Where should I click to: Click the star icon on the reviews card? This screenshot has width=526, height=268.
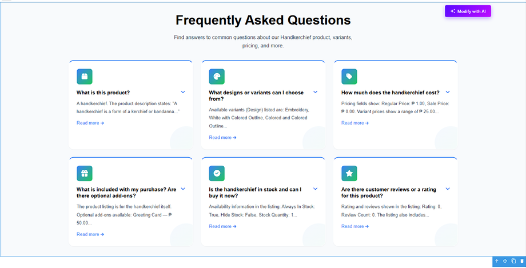349,173
